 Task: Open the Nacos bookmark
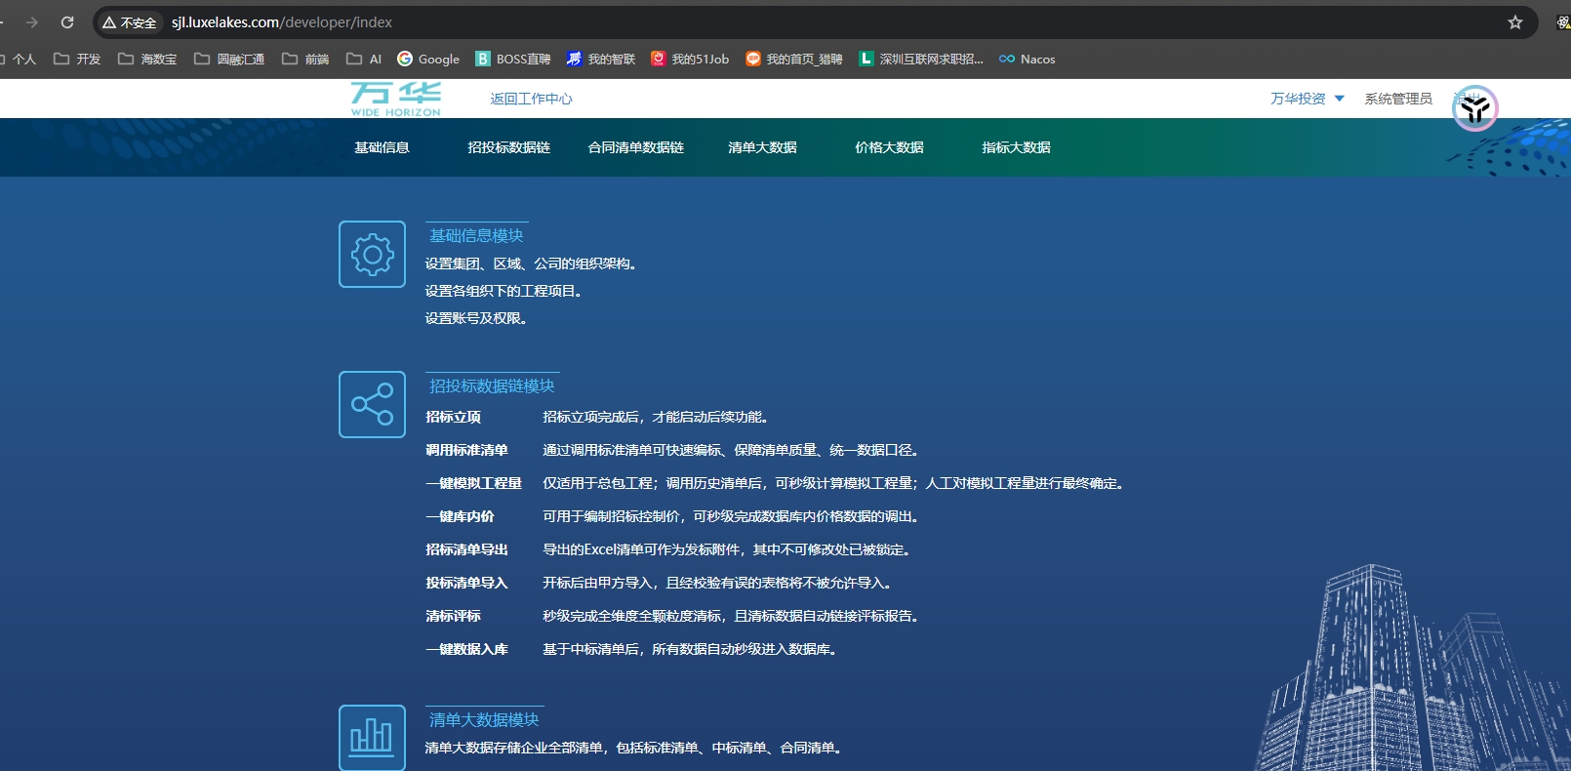pyautogui.click(x=1027, y=60)
